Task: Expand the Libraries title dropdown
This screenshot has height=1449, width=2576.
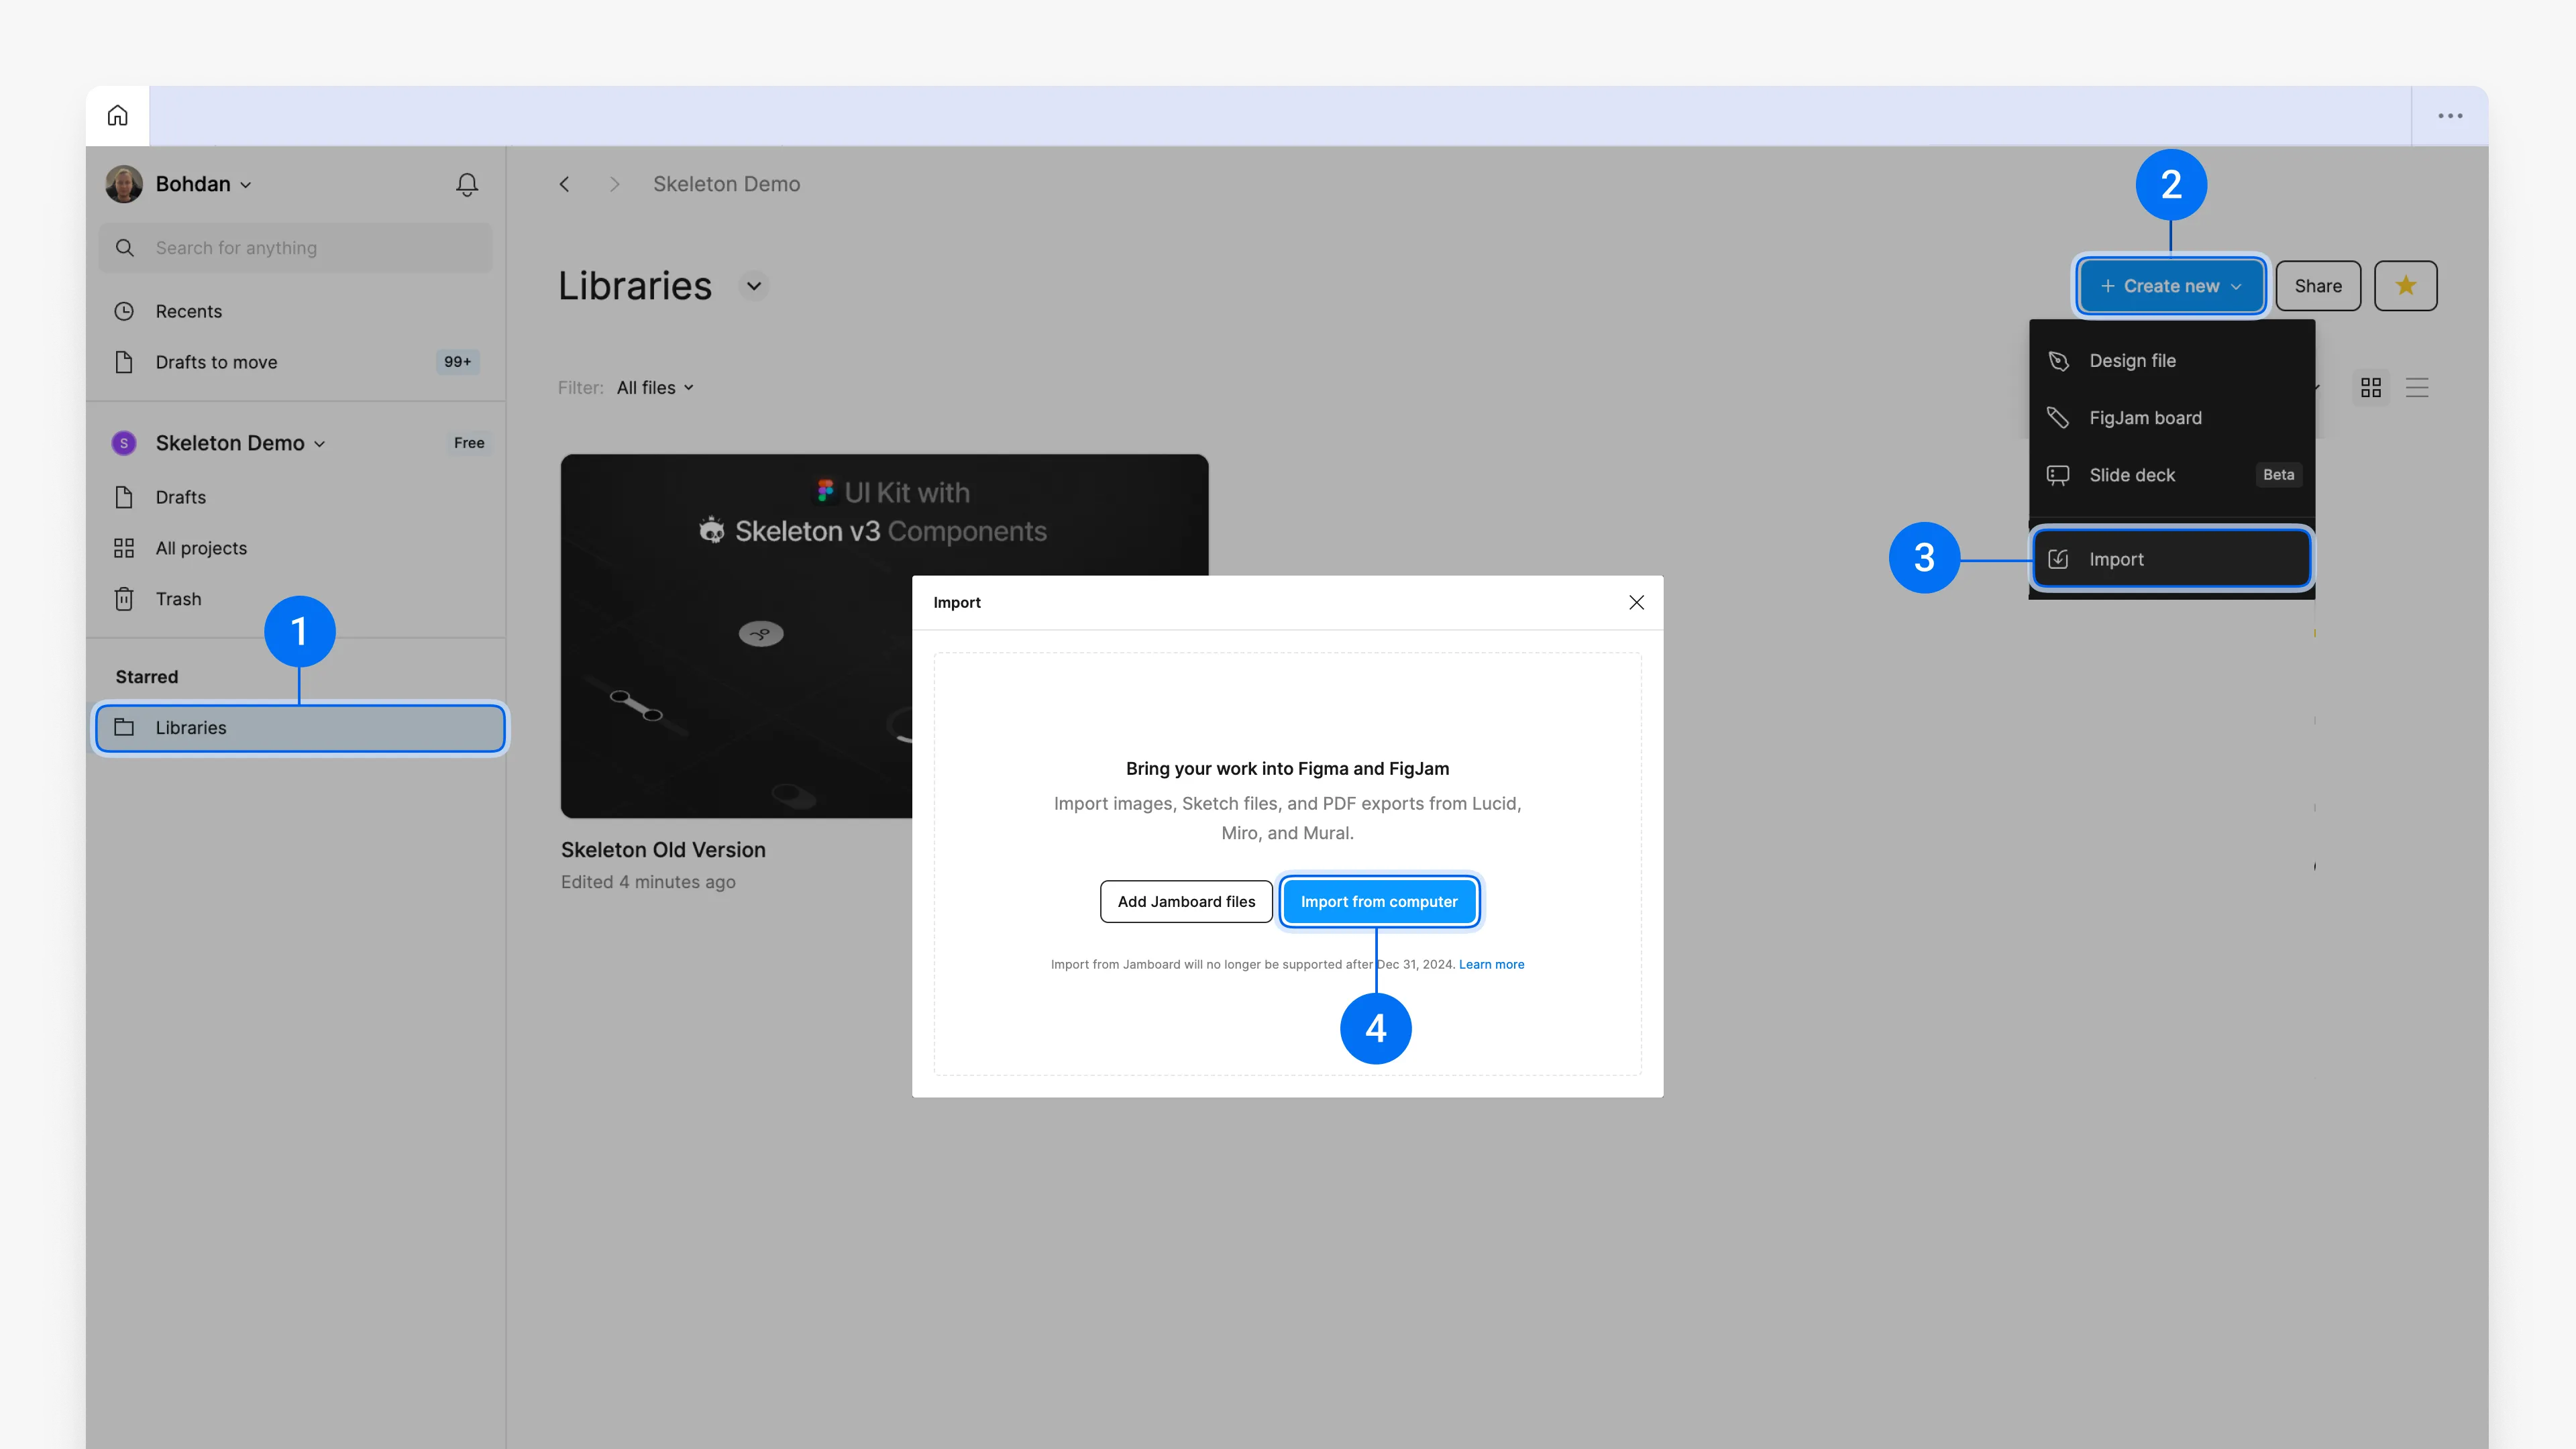Action: (754, 286)
